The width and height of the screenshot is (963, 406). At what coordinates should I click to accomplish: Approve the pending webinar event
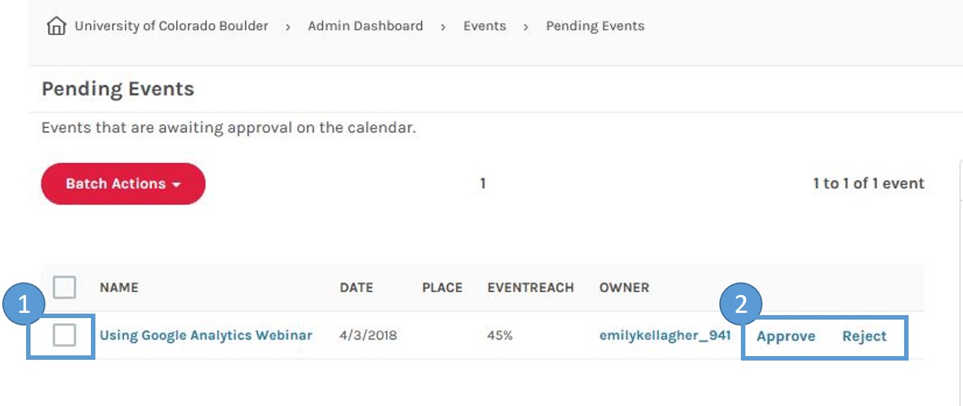click(x=786, y=336)
